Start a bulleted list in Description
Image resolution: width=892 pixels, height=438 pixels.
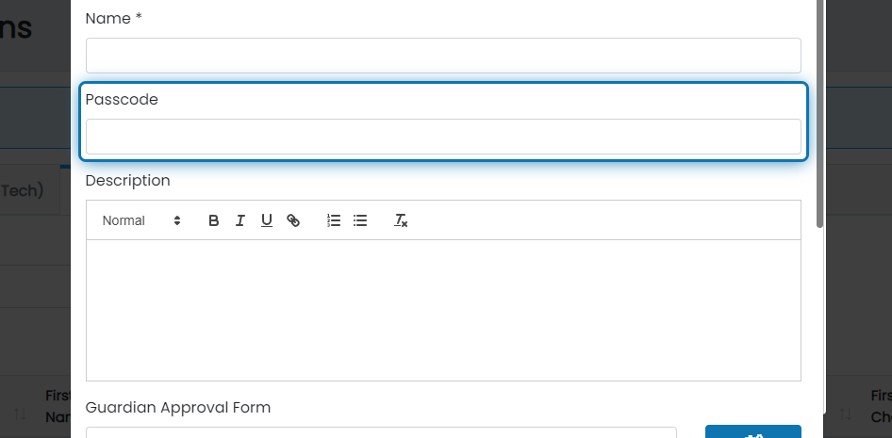click(360, 220)
